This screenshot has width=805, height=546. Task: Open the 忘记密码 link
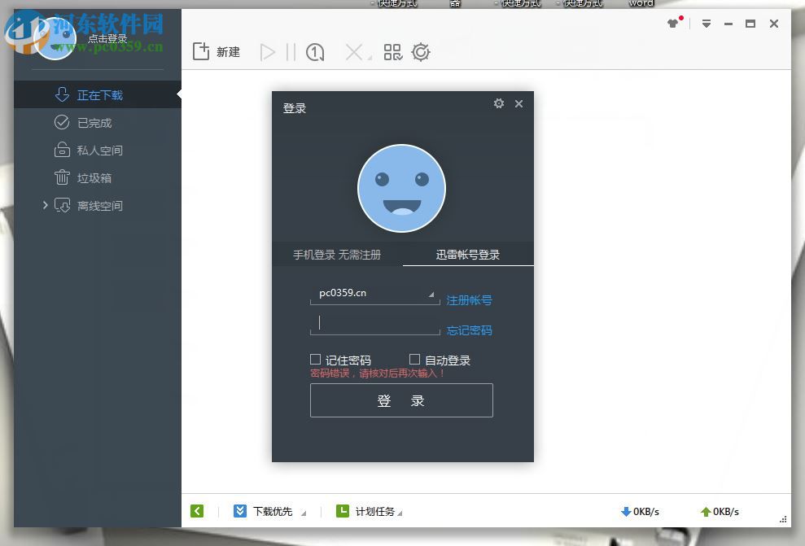tap(469, 330)
